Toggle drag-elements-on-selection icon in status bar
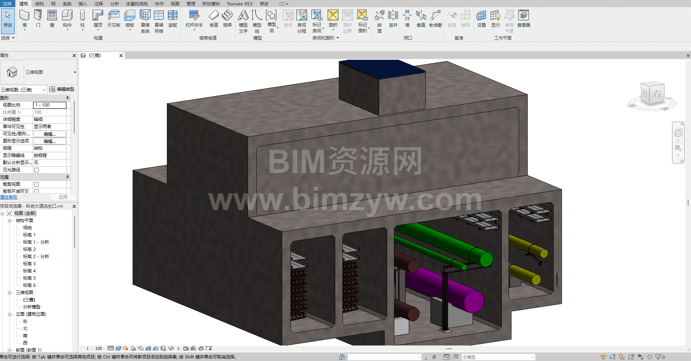The height and width of the screenshot is (361, 691). 641,357
